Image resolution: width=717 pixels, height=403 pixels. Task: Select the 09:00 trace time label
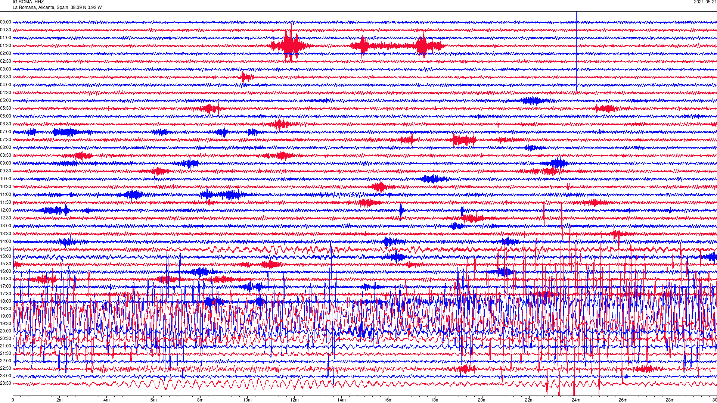[x=6, y=163]
